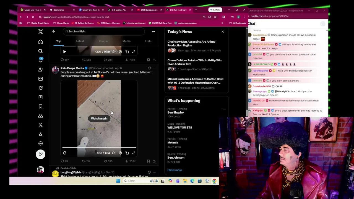Open WE LOVE YOU BTS trend
354x199 pixels.
(x=179, y=128)
